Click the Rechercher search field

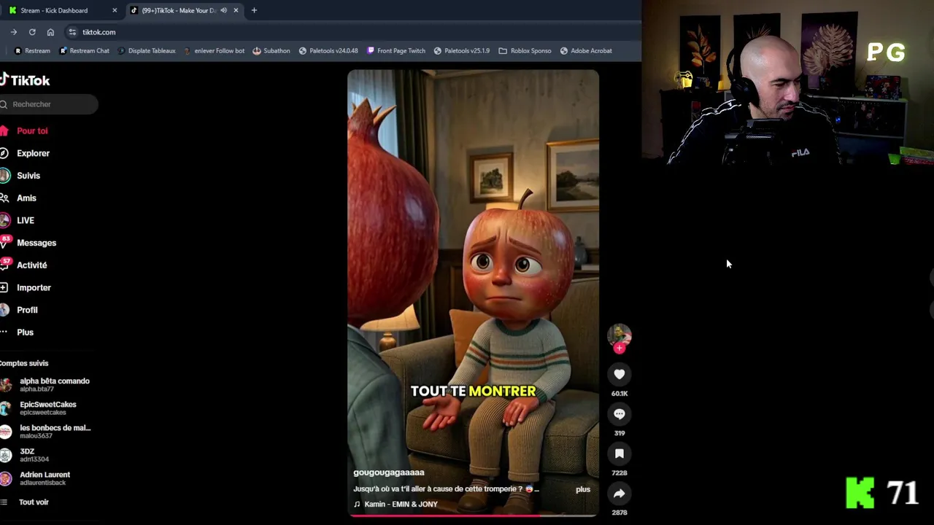[x=49, y=104]
